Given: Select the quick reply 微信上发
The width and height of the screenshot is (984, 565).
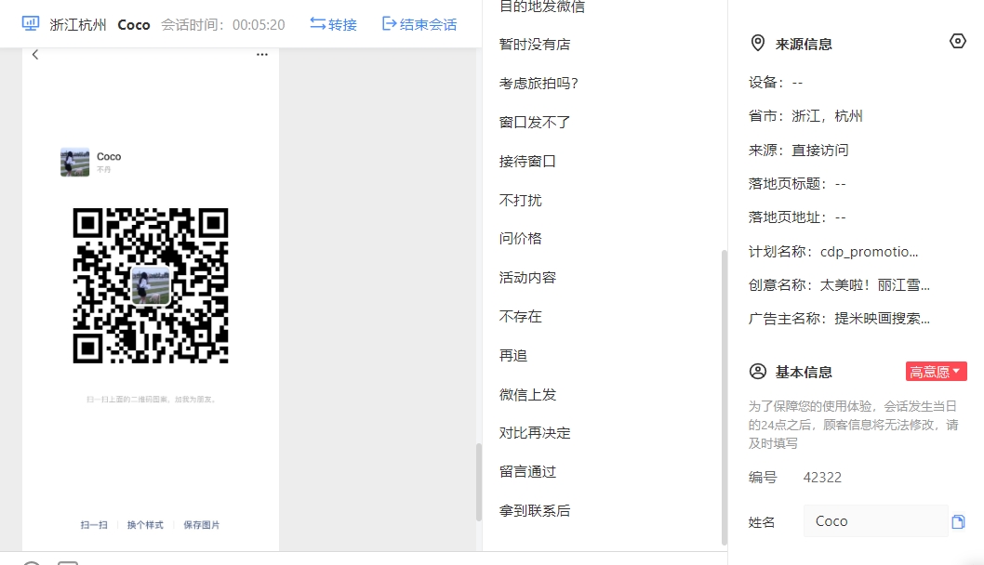Looking at the screenshot, I should (527, 394).
